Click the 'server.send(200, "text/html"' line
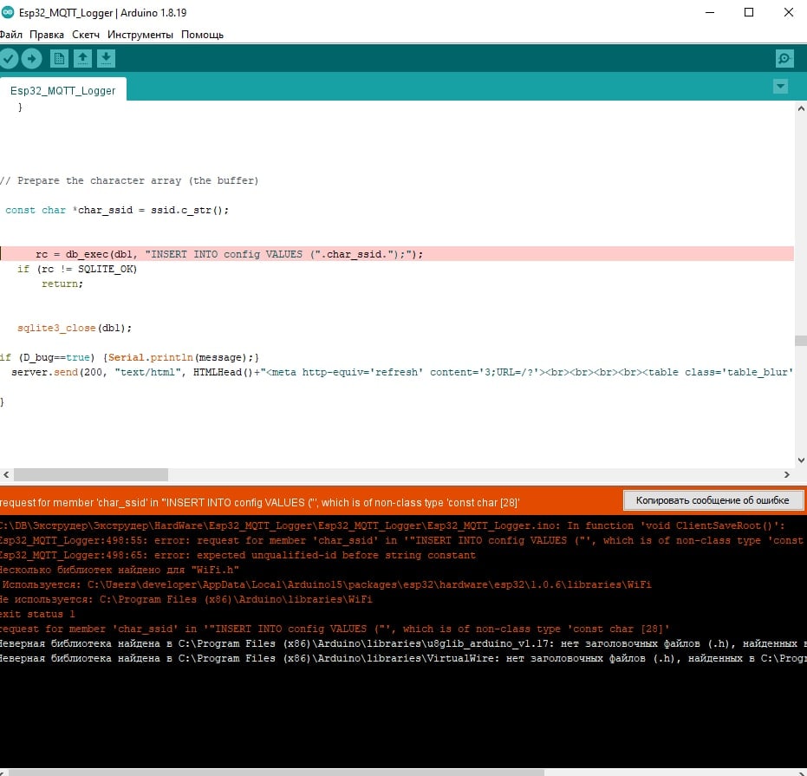The height and width of the screenshot is (776, 807). click(x=402, y=372)
